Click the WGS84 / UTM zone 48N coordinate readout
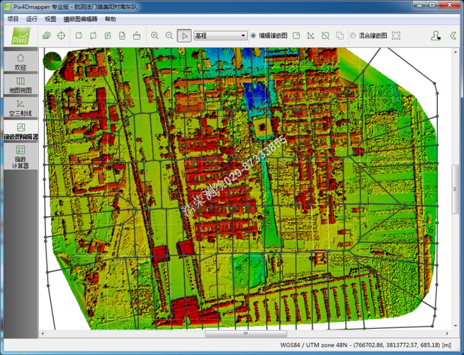Image resolution: width=464 pixels, height=355 pixels. pyautogui.click(x=365, y=345)
